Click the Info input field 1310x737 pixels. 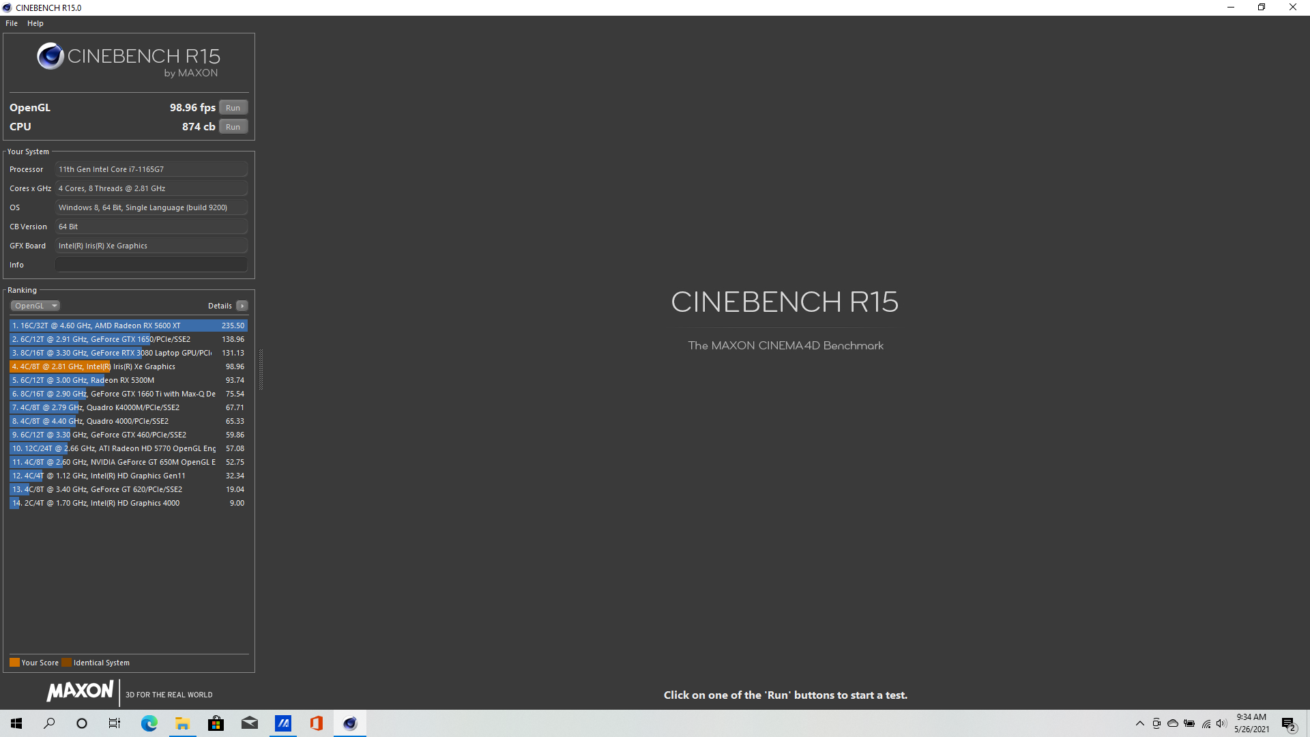[151, 265]
